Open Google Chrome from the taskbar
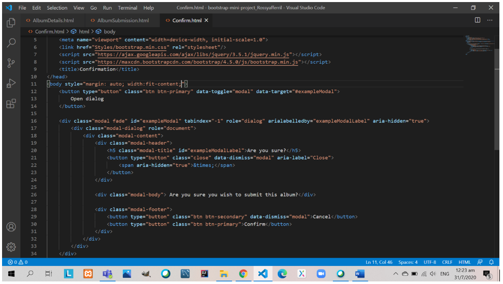Screen dimensions: 503x284 243,274
